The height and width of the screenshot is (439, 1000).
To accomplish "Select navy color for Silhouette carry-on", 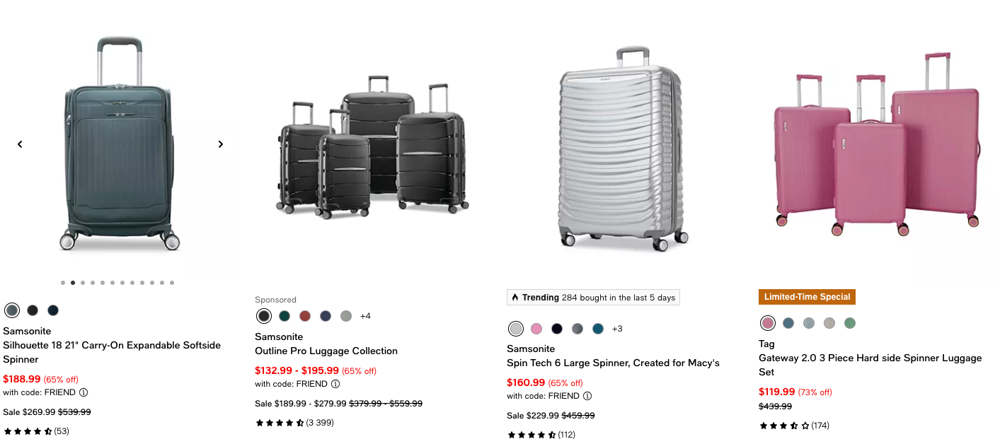I will pos(53,310).
